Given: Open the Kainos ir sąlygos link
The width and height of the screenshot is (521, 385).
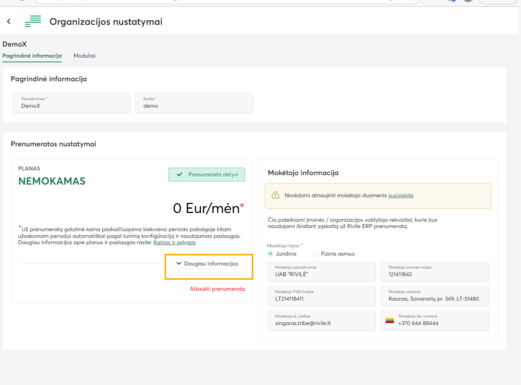Looking at the screenshot, I should [x=174, y=242].
